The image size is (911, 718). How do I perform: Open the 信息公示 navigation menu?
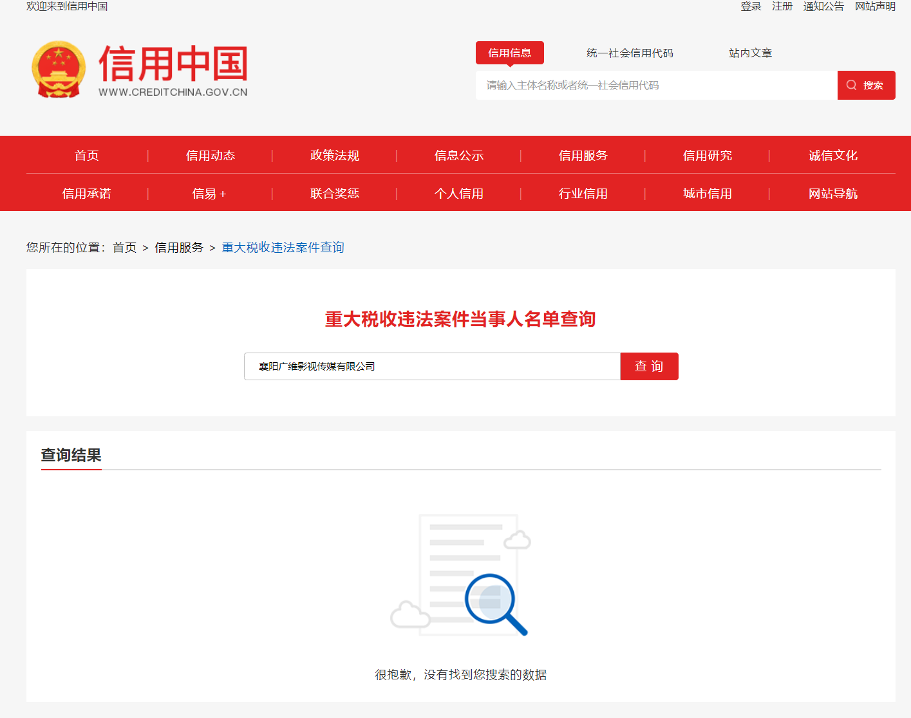click(x=459, y=156)
